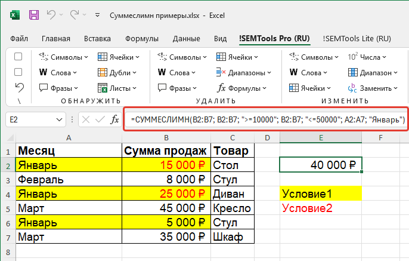
Task: Click the Insert Function fx button
Action: (x=114, y=119)
